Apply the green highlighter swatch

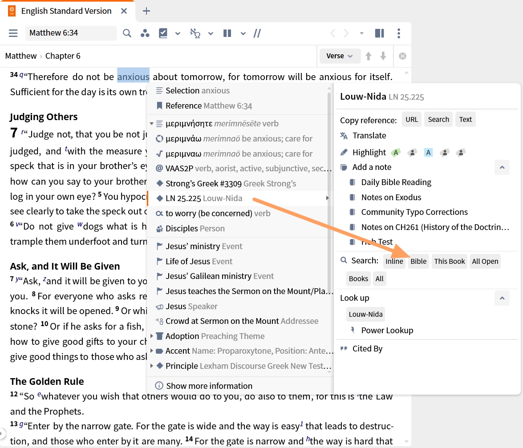click(396, 153)
